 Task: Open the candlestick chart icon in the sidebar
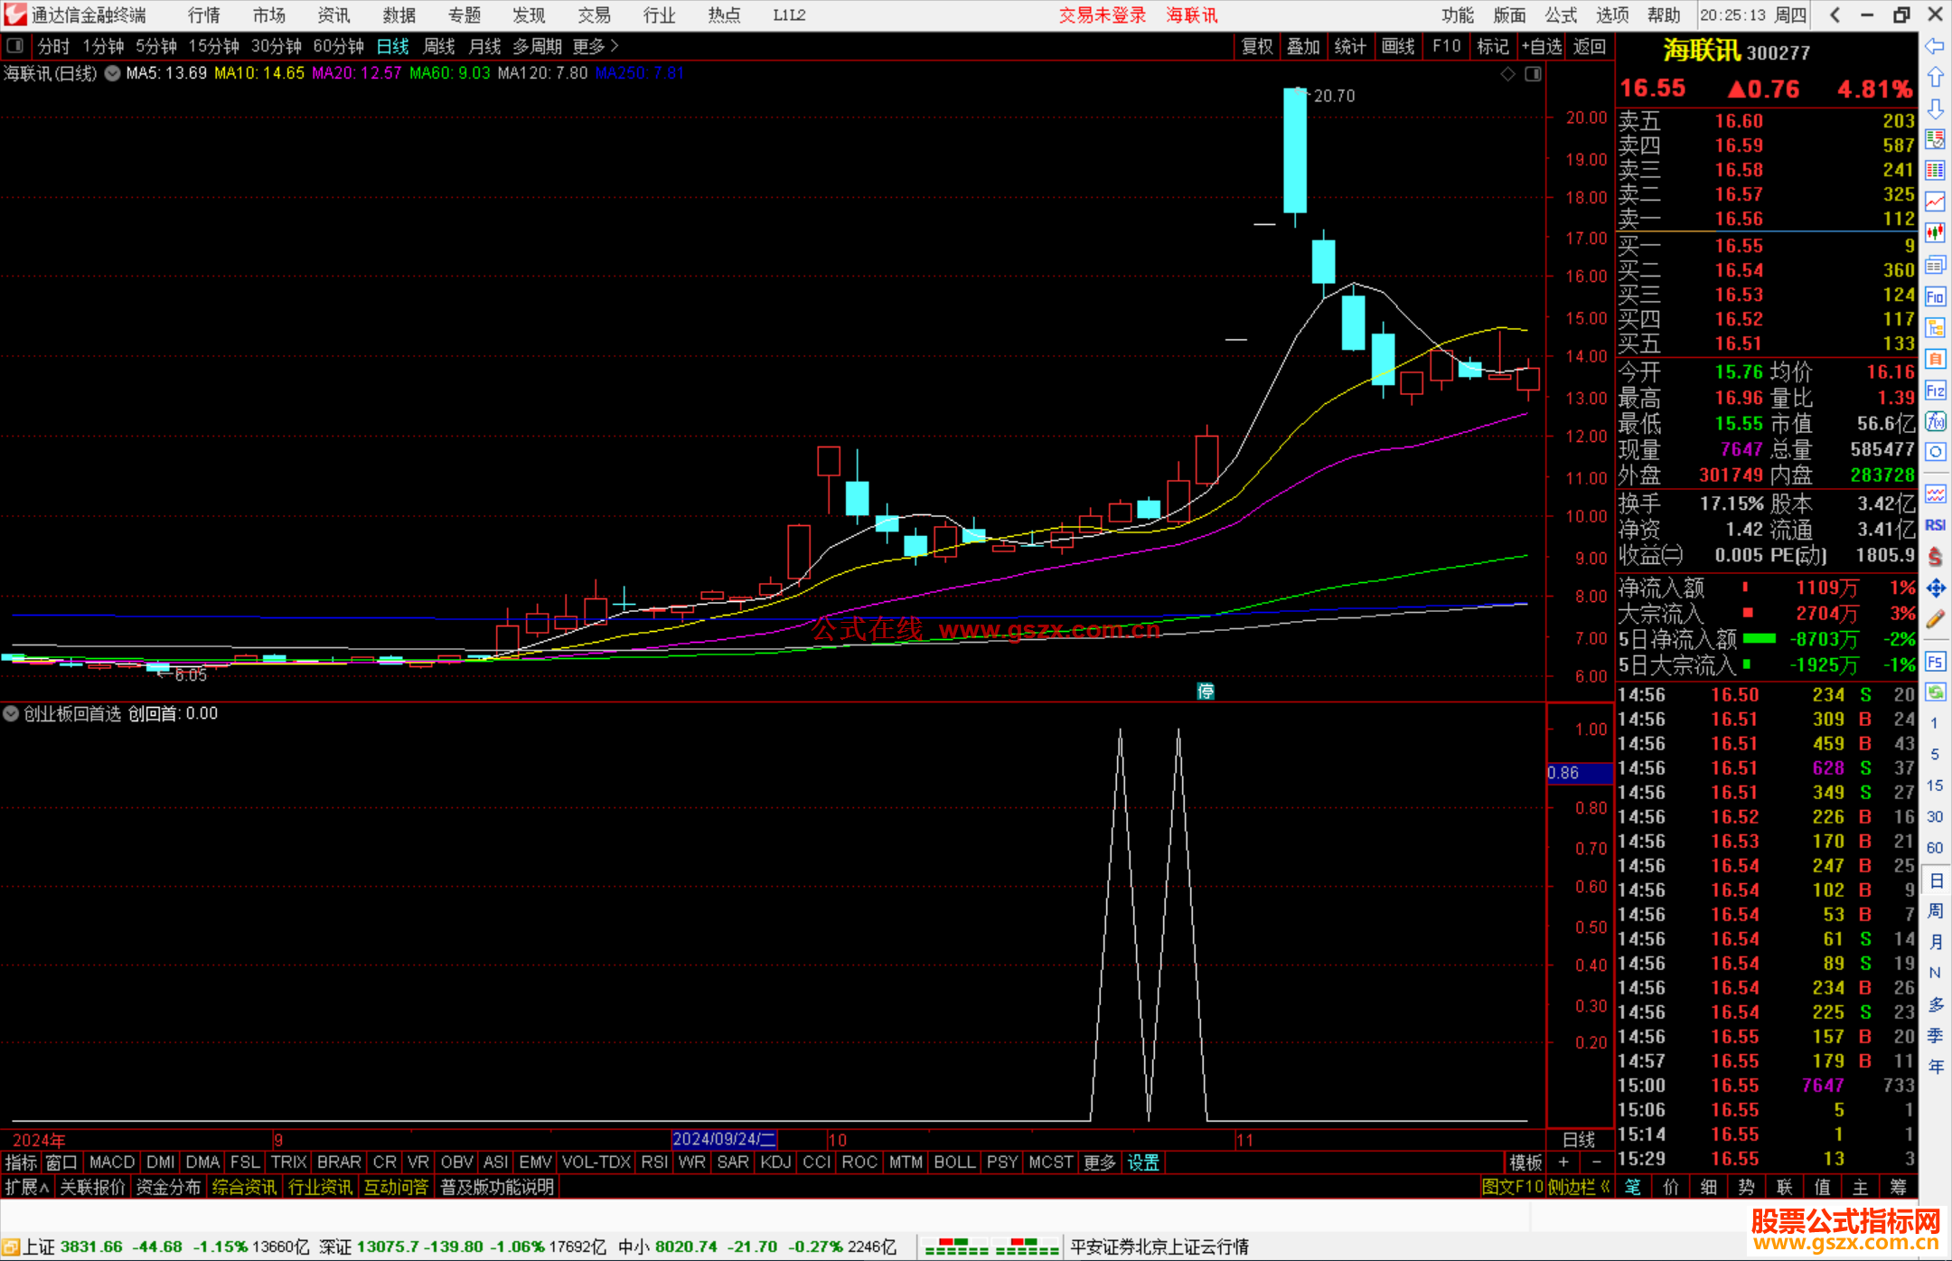tap(1935, 233)
